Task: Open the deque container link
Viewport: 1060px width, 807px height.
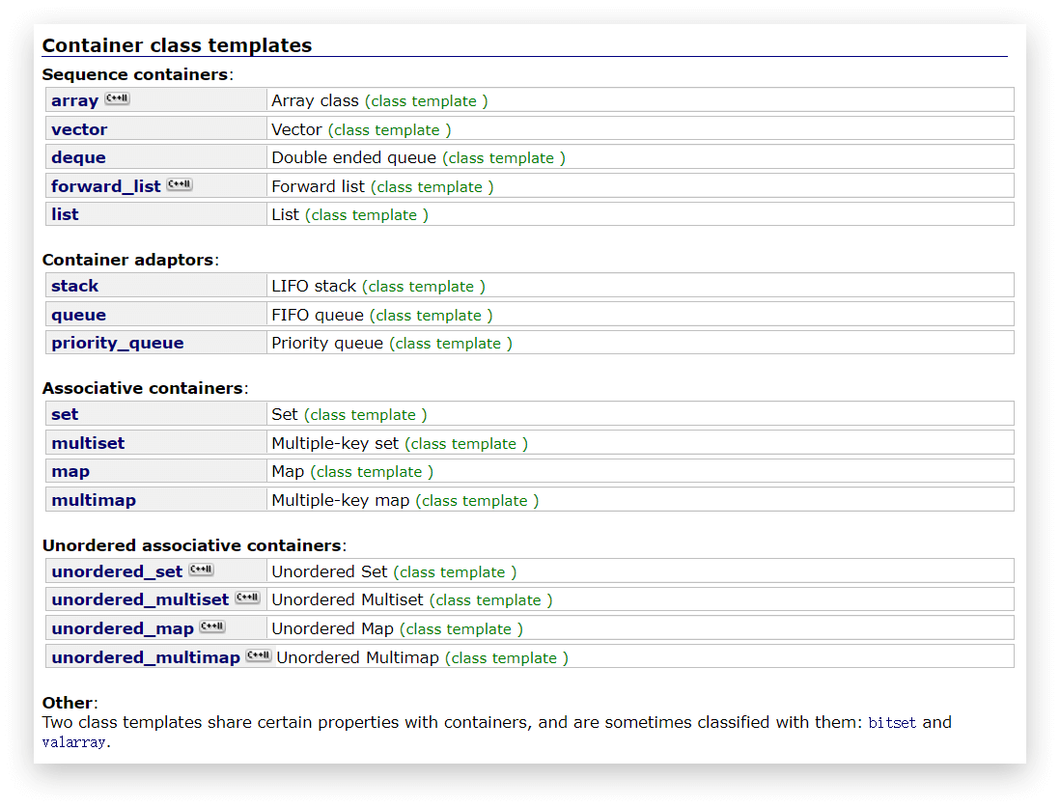Action: (78, 157)
